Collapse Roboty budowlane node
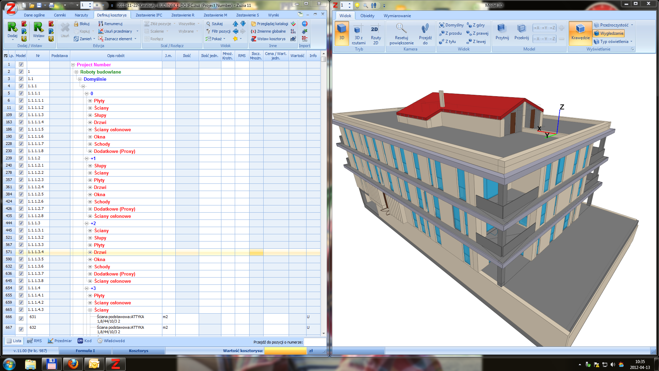The width and height of the screenshot is (659, 371). (x=76, y=72)
